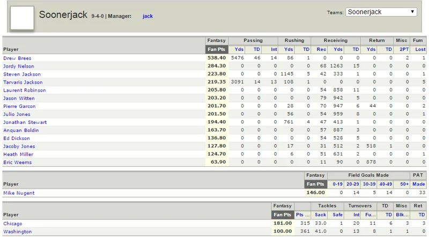Open the Teams dropdown showing Soonerjack
Image resolution: width=429 pixels, height=237 pixels.
click(x=381, y=12)
